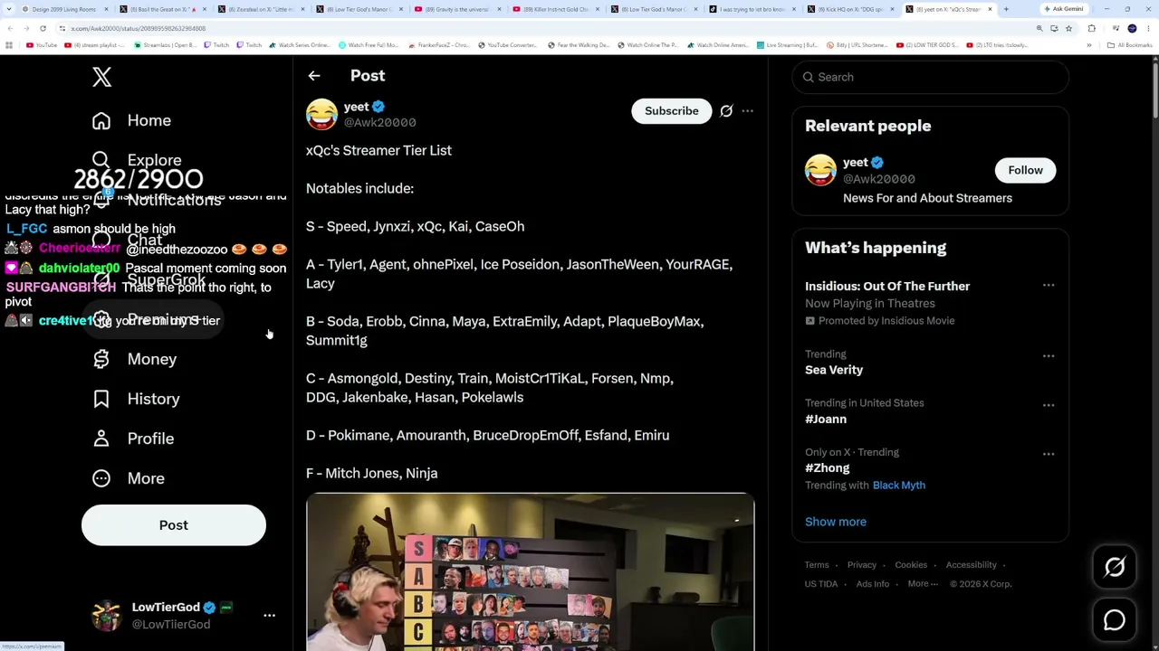The image size is (1159, 651).
Task: Open the tab search dropdown arrow
Action: [8, 9]
